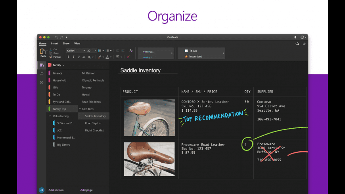Collapse the Volunteering section group
The height and width of the screenshot is (194, 345).
click(50, 116)
